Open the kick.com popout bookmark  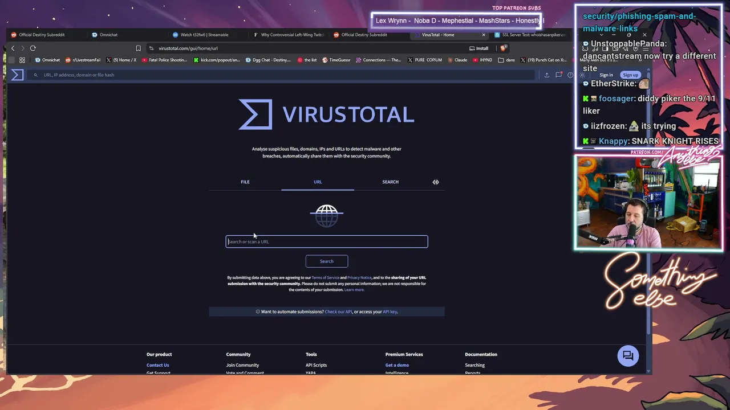tap(217, 60)
